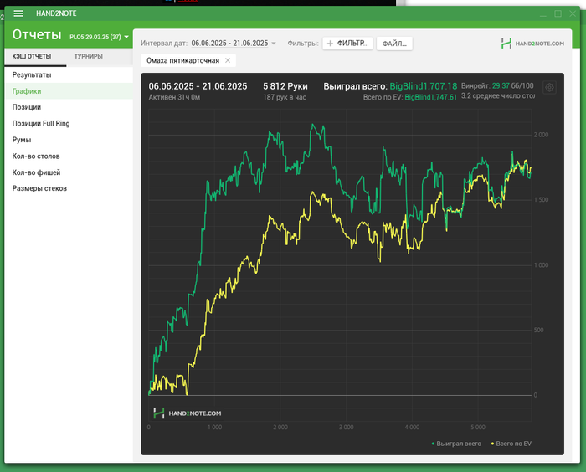Open Румы report
The width and height of the screenshot is (586, 472).
click(x=69, y=140)
